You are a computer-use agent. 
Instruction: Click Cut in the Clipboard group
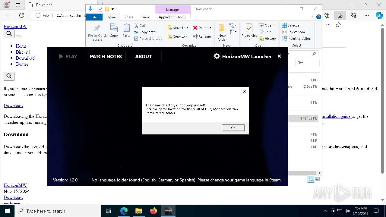pos(140,25)
